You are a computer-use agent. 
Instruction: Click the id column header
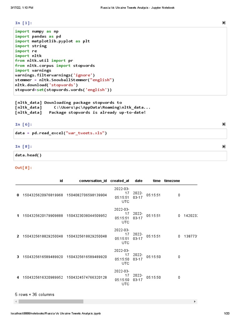tap(61, 181)
